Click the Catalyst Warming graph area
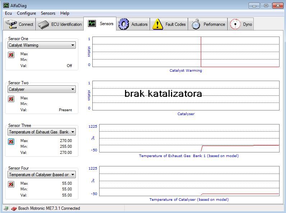 (x=185, y=52)
